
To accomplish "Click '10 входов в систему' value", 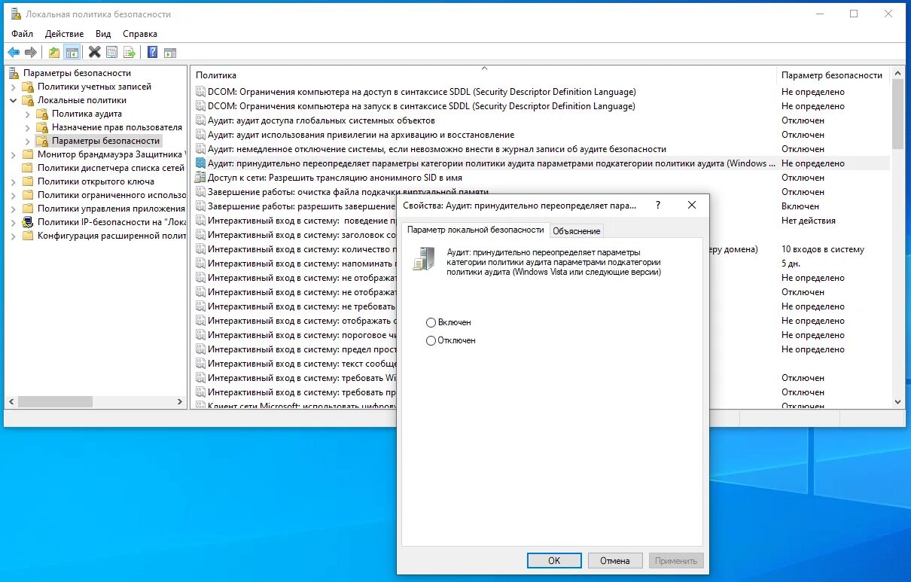I will click(823, 249).
